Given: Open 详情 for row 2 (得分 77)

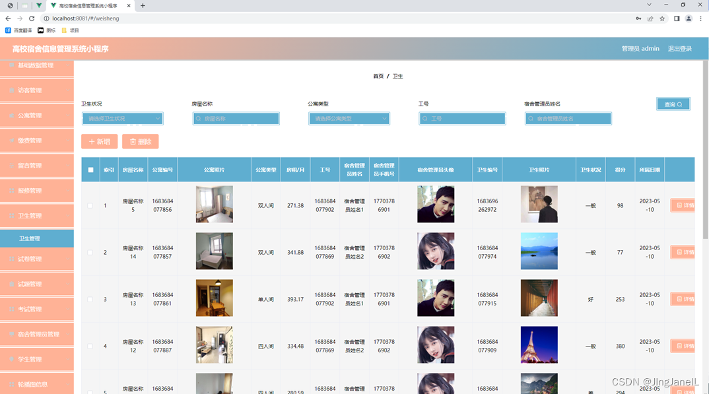Looking at the screenshot, I should point(683,252).
